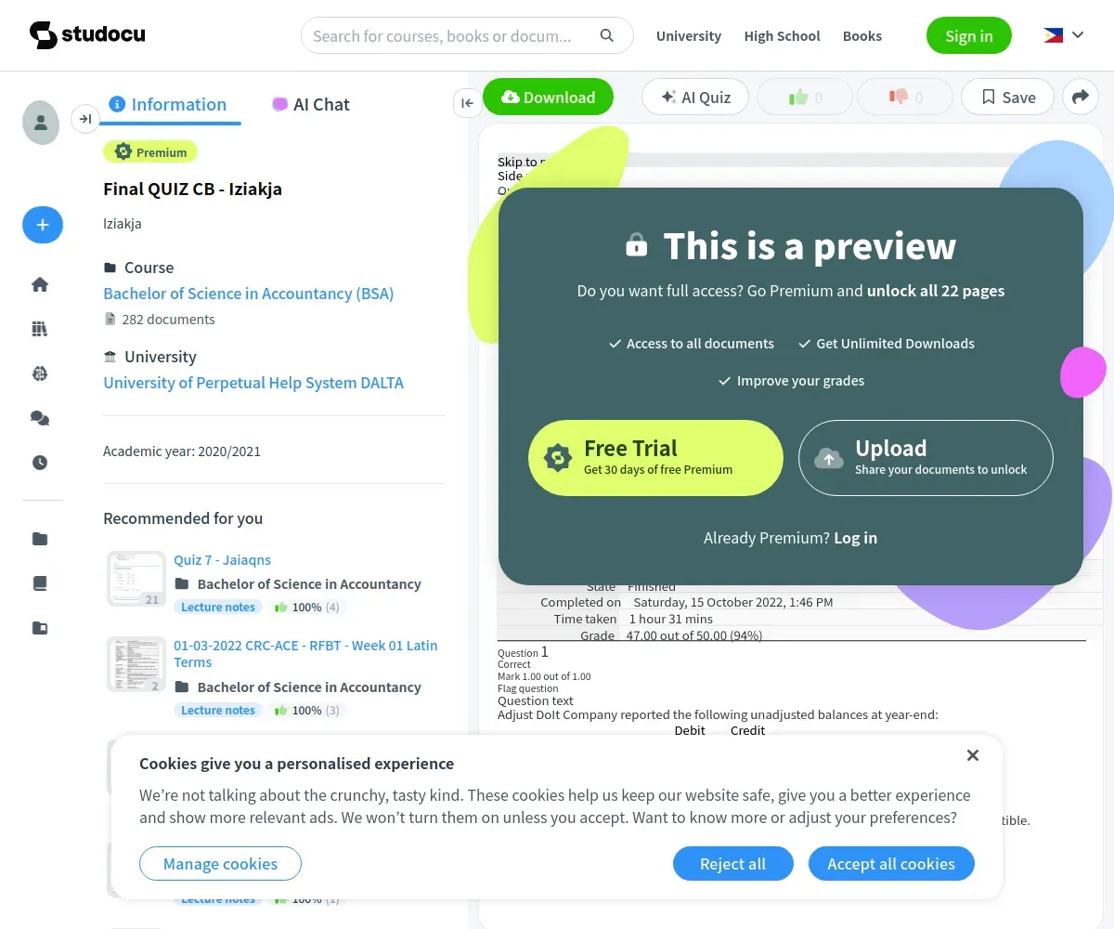Open the chat bubbles sidebar icon

click(x=40, y=418)
